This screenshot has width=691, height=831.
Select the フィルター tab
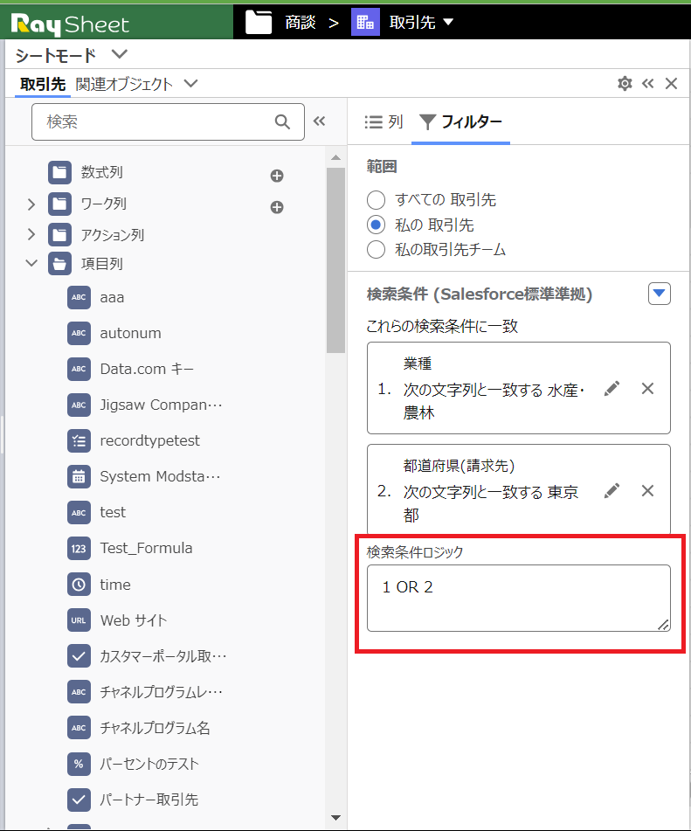point(460,121)
